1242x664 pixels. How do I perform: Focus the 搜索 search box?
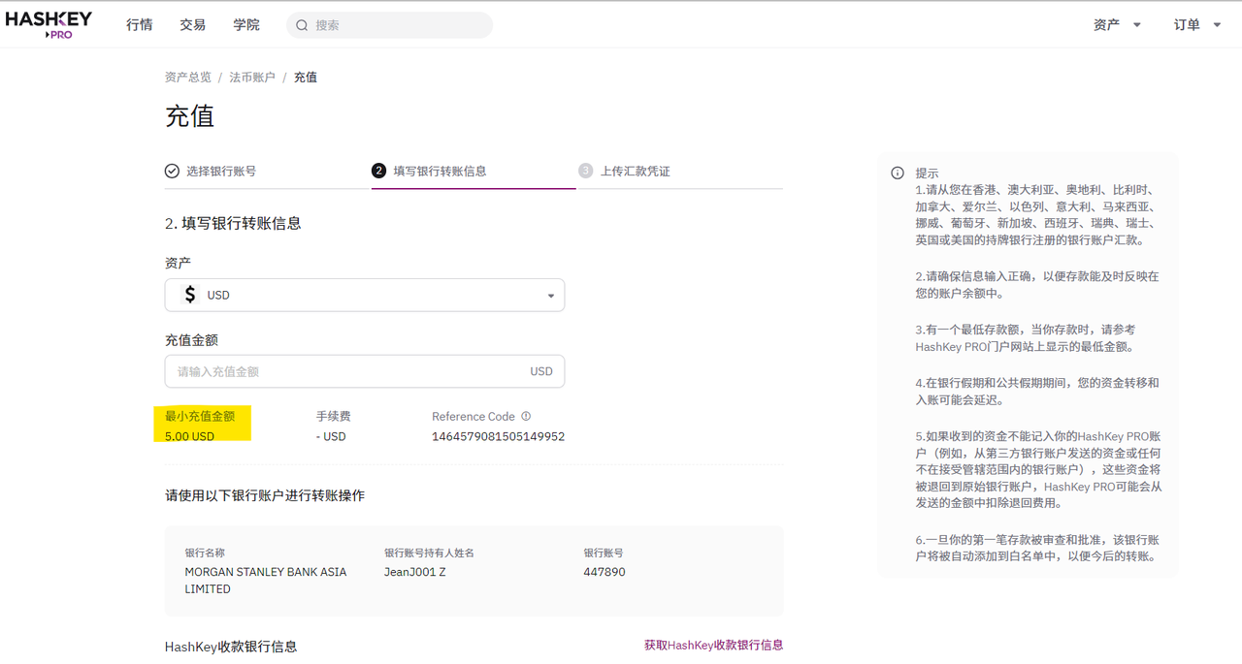coord(389,25)
